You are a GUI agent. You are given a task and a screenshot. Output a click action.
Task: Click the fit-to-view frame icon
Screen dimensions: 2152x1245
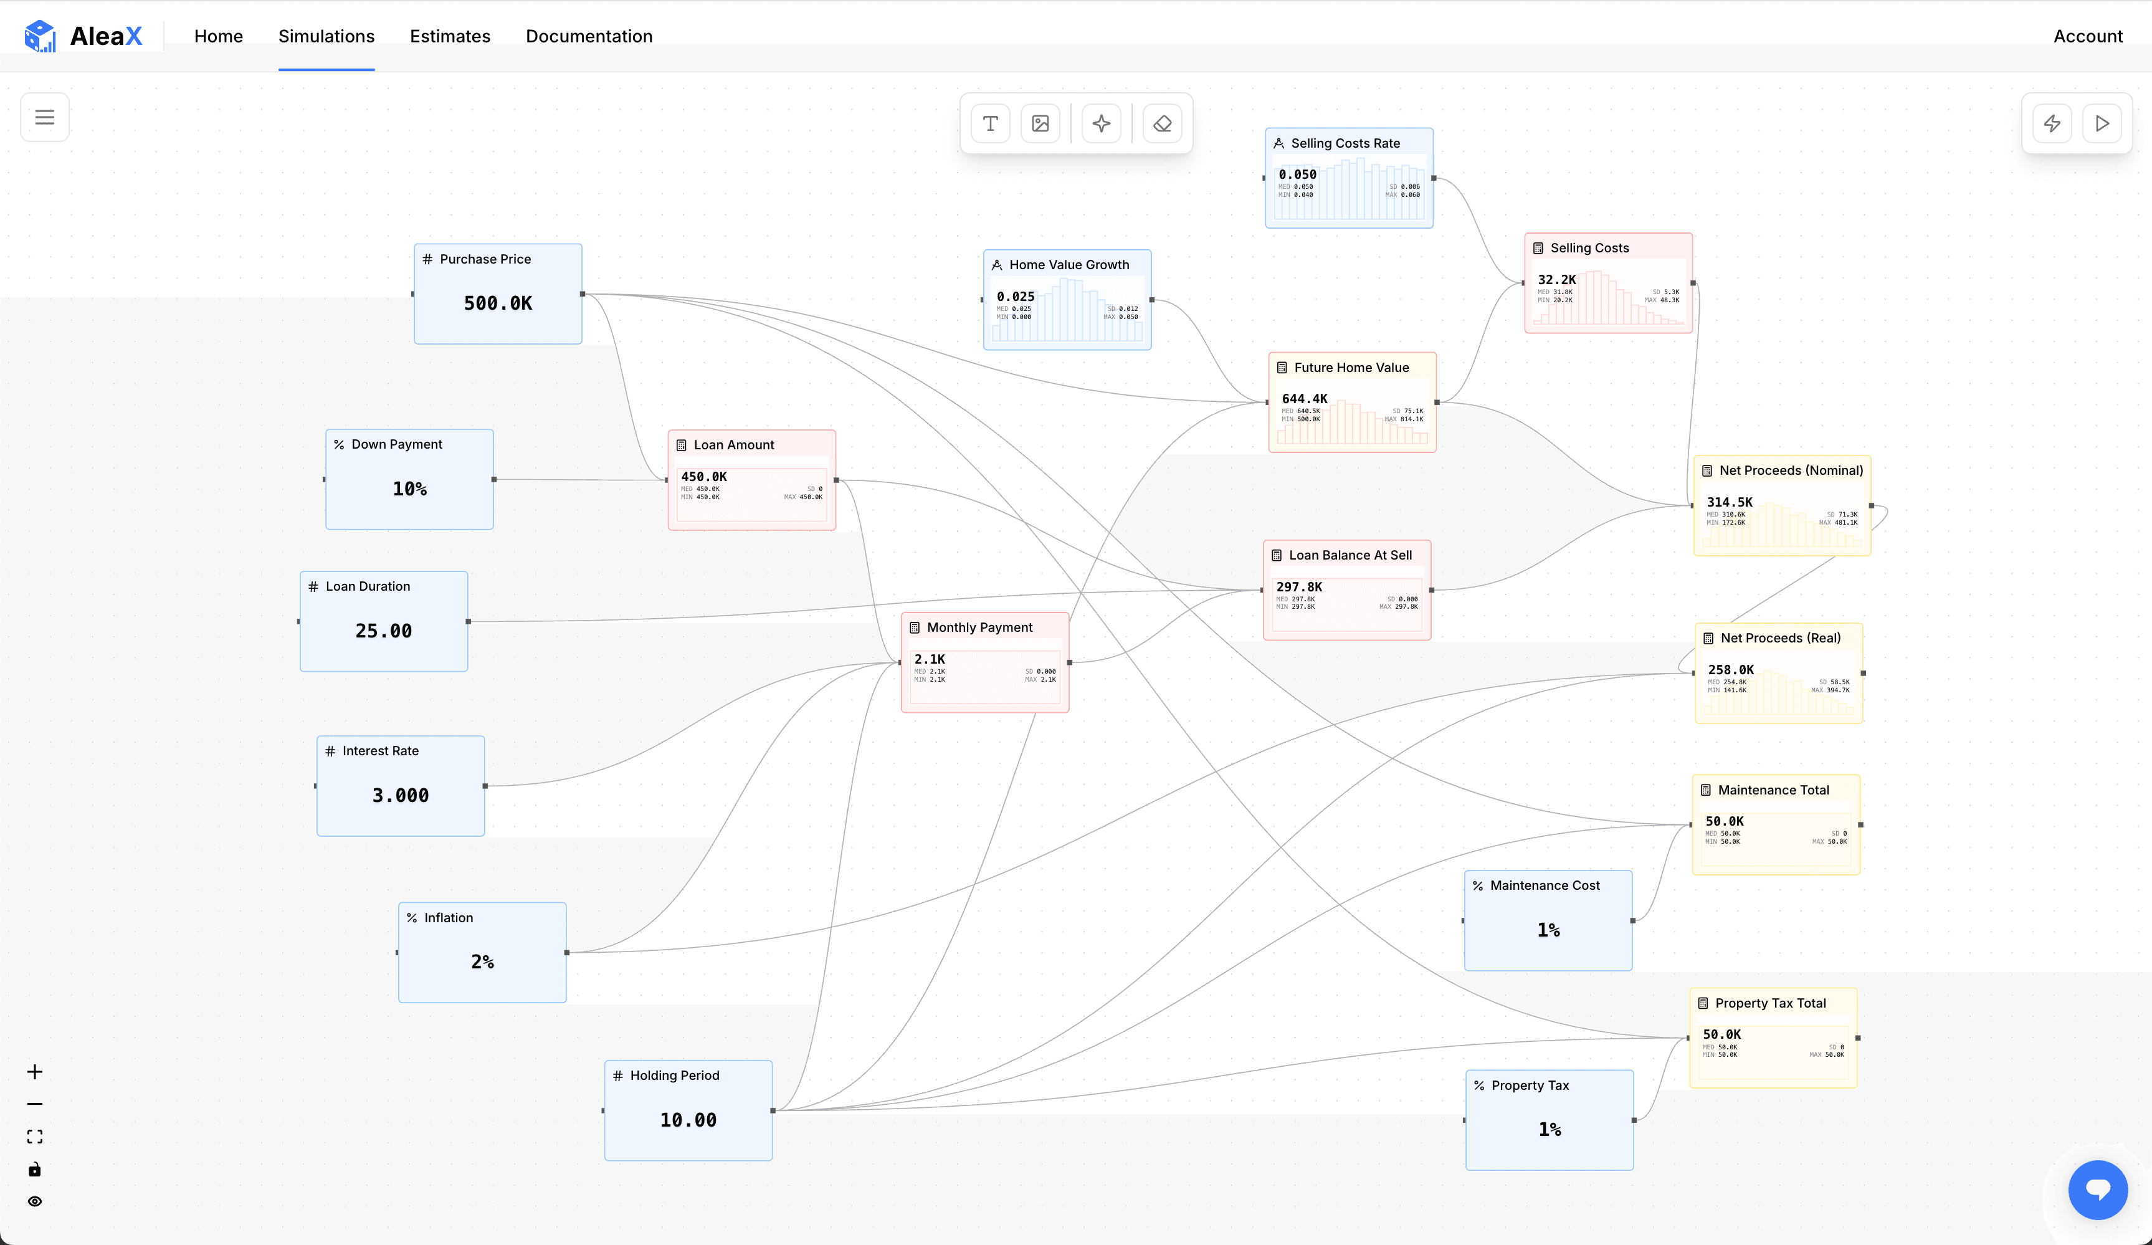pyautogui.click(x=35, y=1137)
